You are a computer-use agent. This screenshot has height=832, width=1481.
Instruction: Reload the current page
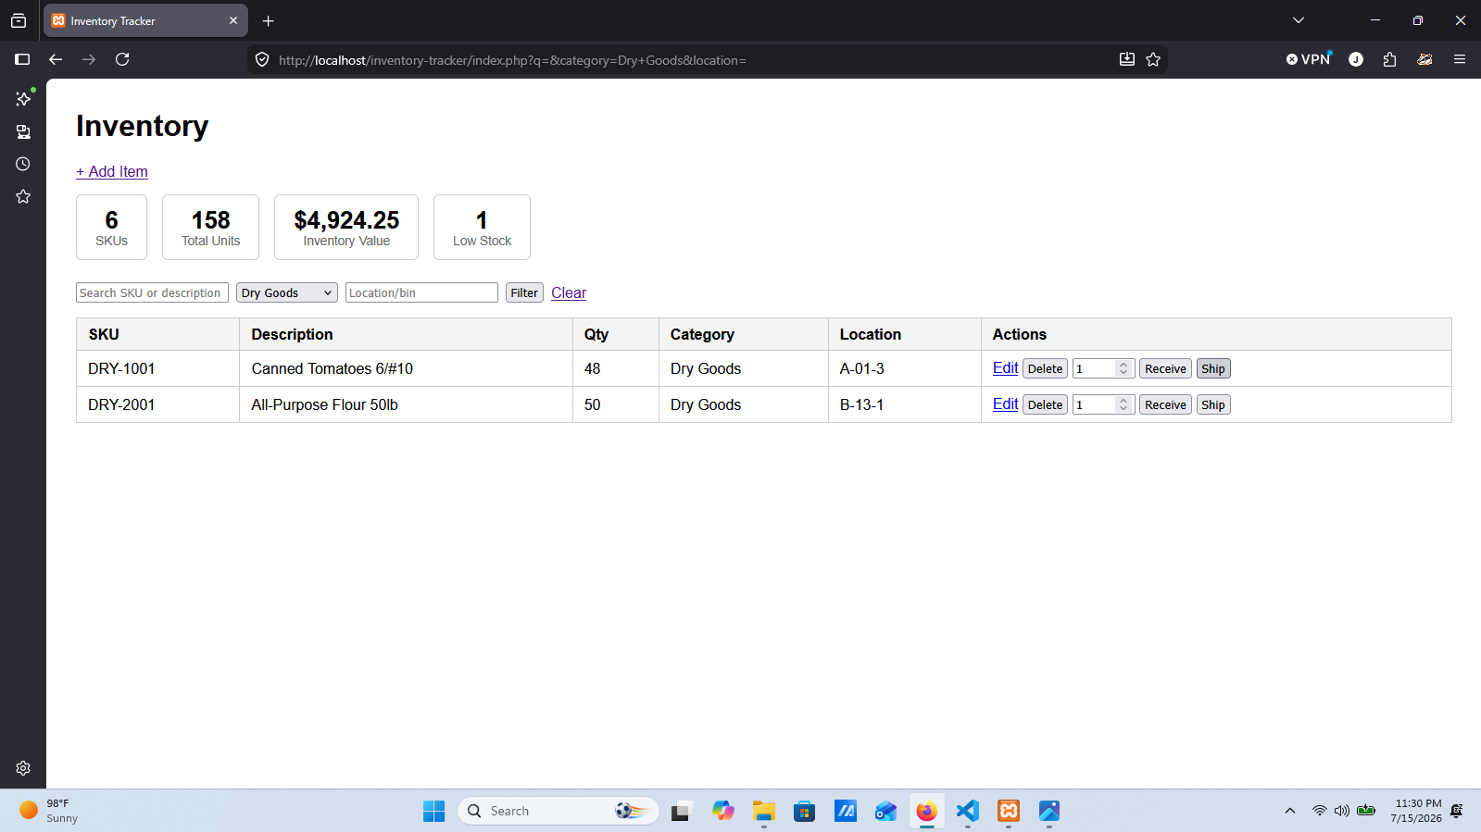pos(122,59)
